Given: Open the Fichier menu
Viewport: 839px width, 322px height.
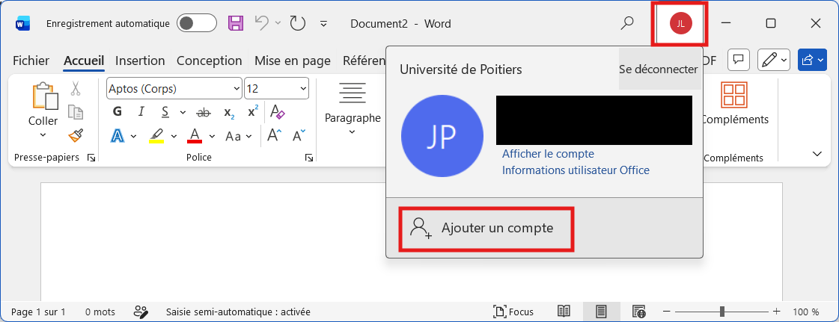Looking at the screenshot, I should 31,61.
